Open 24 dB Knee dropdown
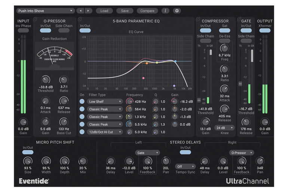The image size is (288, 192). [x=224, y=128]
